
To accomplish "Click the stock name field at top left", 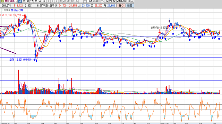I will coord(9,1).
